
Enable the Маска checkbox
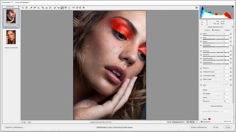tap(202, 119)
